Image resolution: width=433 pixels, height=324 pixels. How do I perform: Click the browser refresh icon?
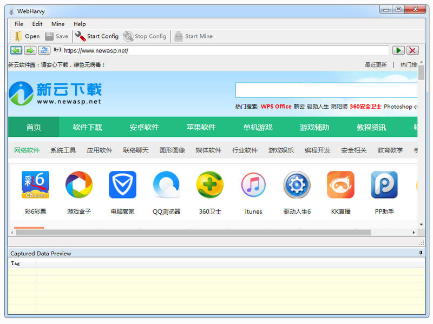point(44,50)
